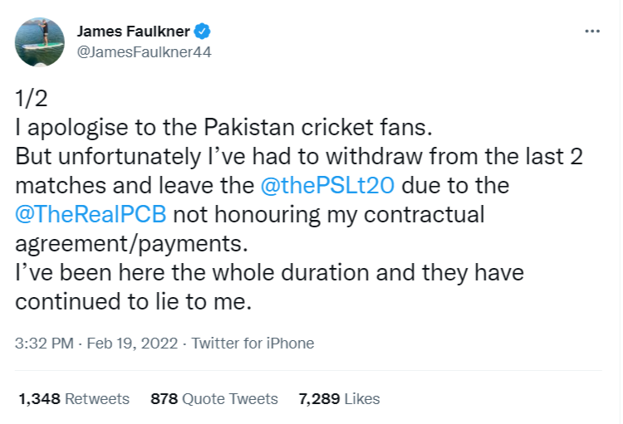
Task: Click the Feb 19, 2022 date
Action: (134, 343)
